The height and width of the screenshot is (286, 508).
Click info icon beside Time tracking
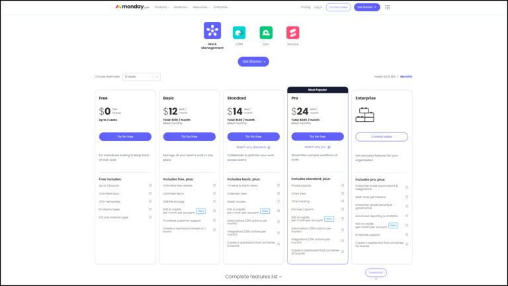coord(343,201)
